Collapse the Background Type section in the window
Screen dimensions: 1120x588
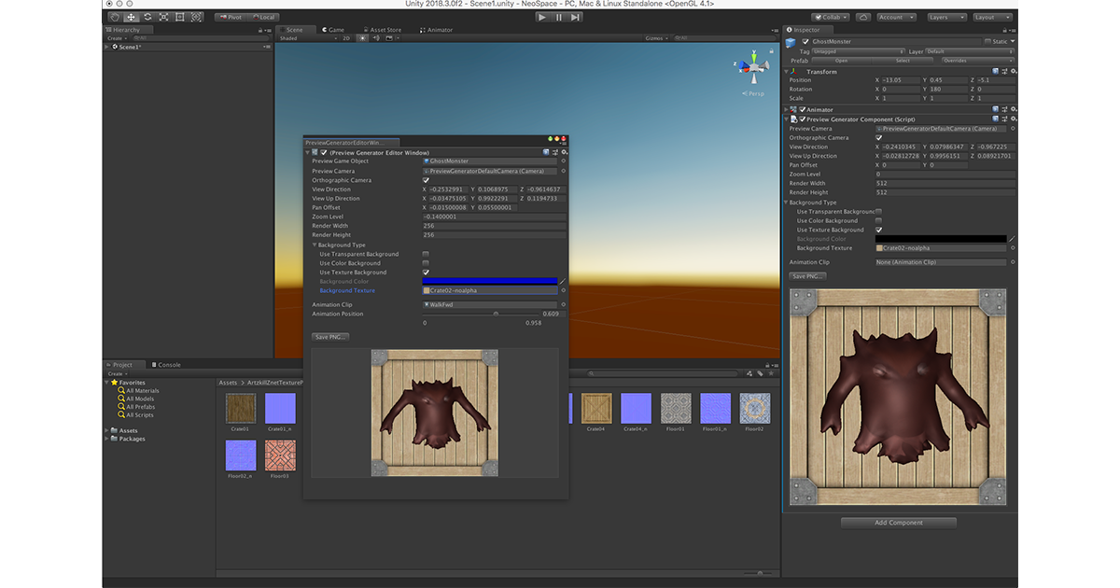pos(315,244)
